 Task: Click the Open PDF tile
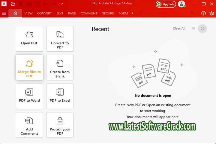[x=29, y=39]
